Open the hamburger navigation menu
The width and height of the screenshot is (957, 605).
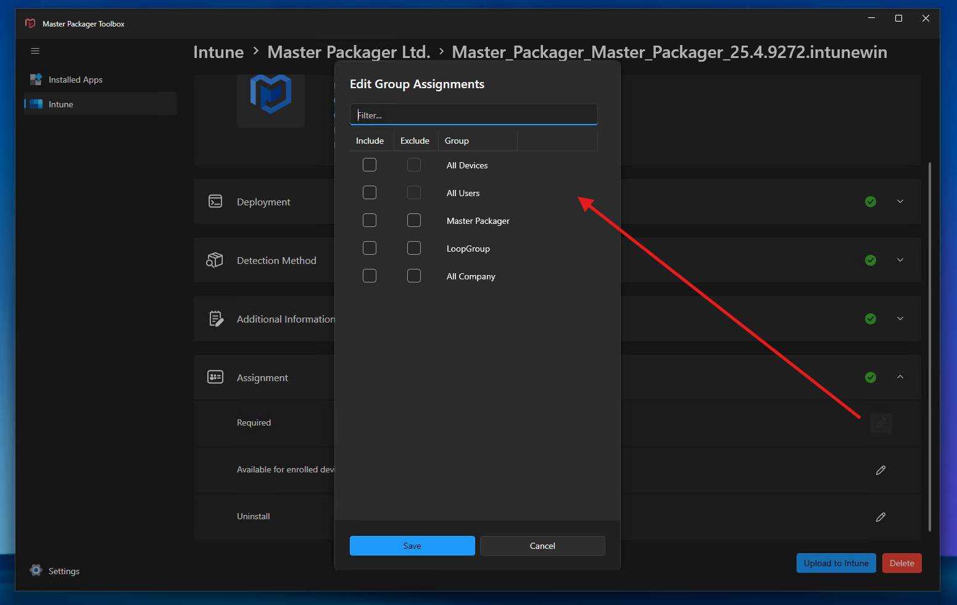[35, 51]
